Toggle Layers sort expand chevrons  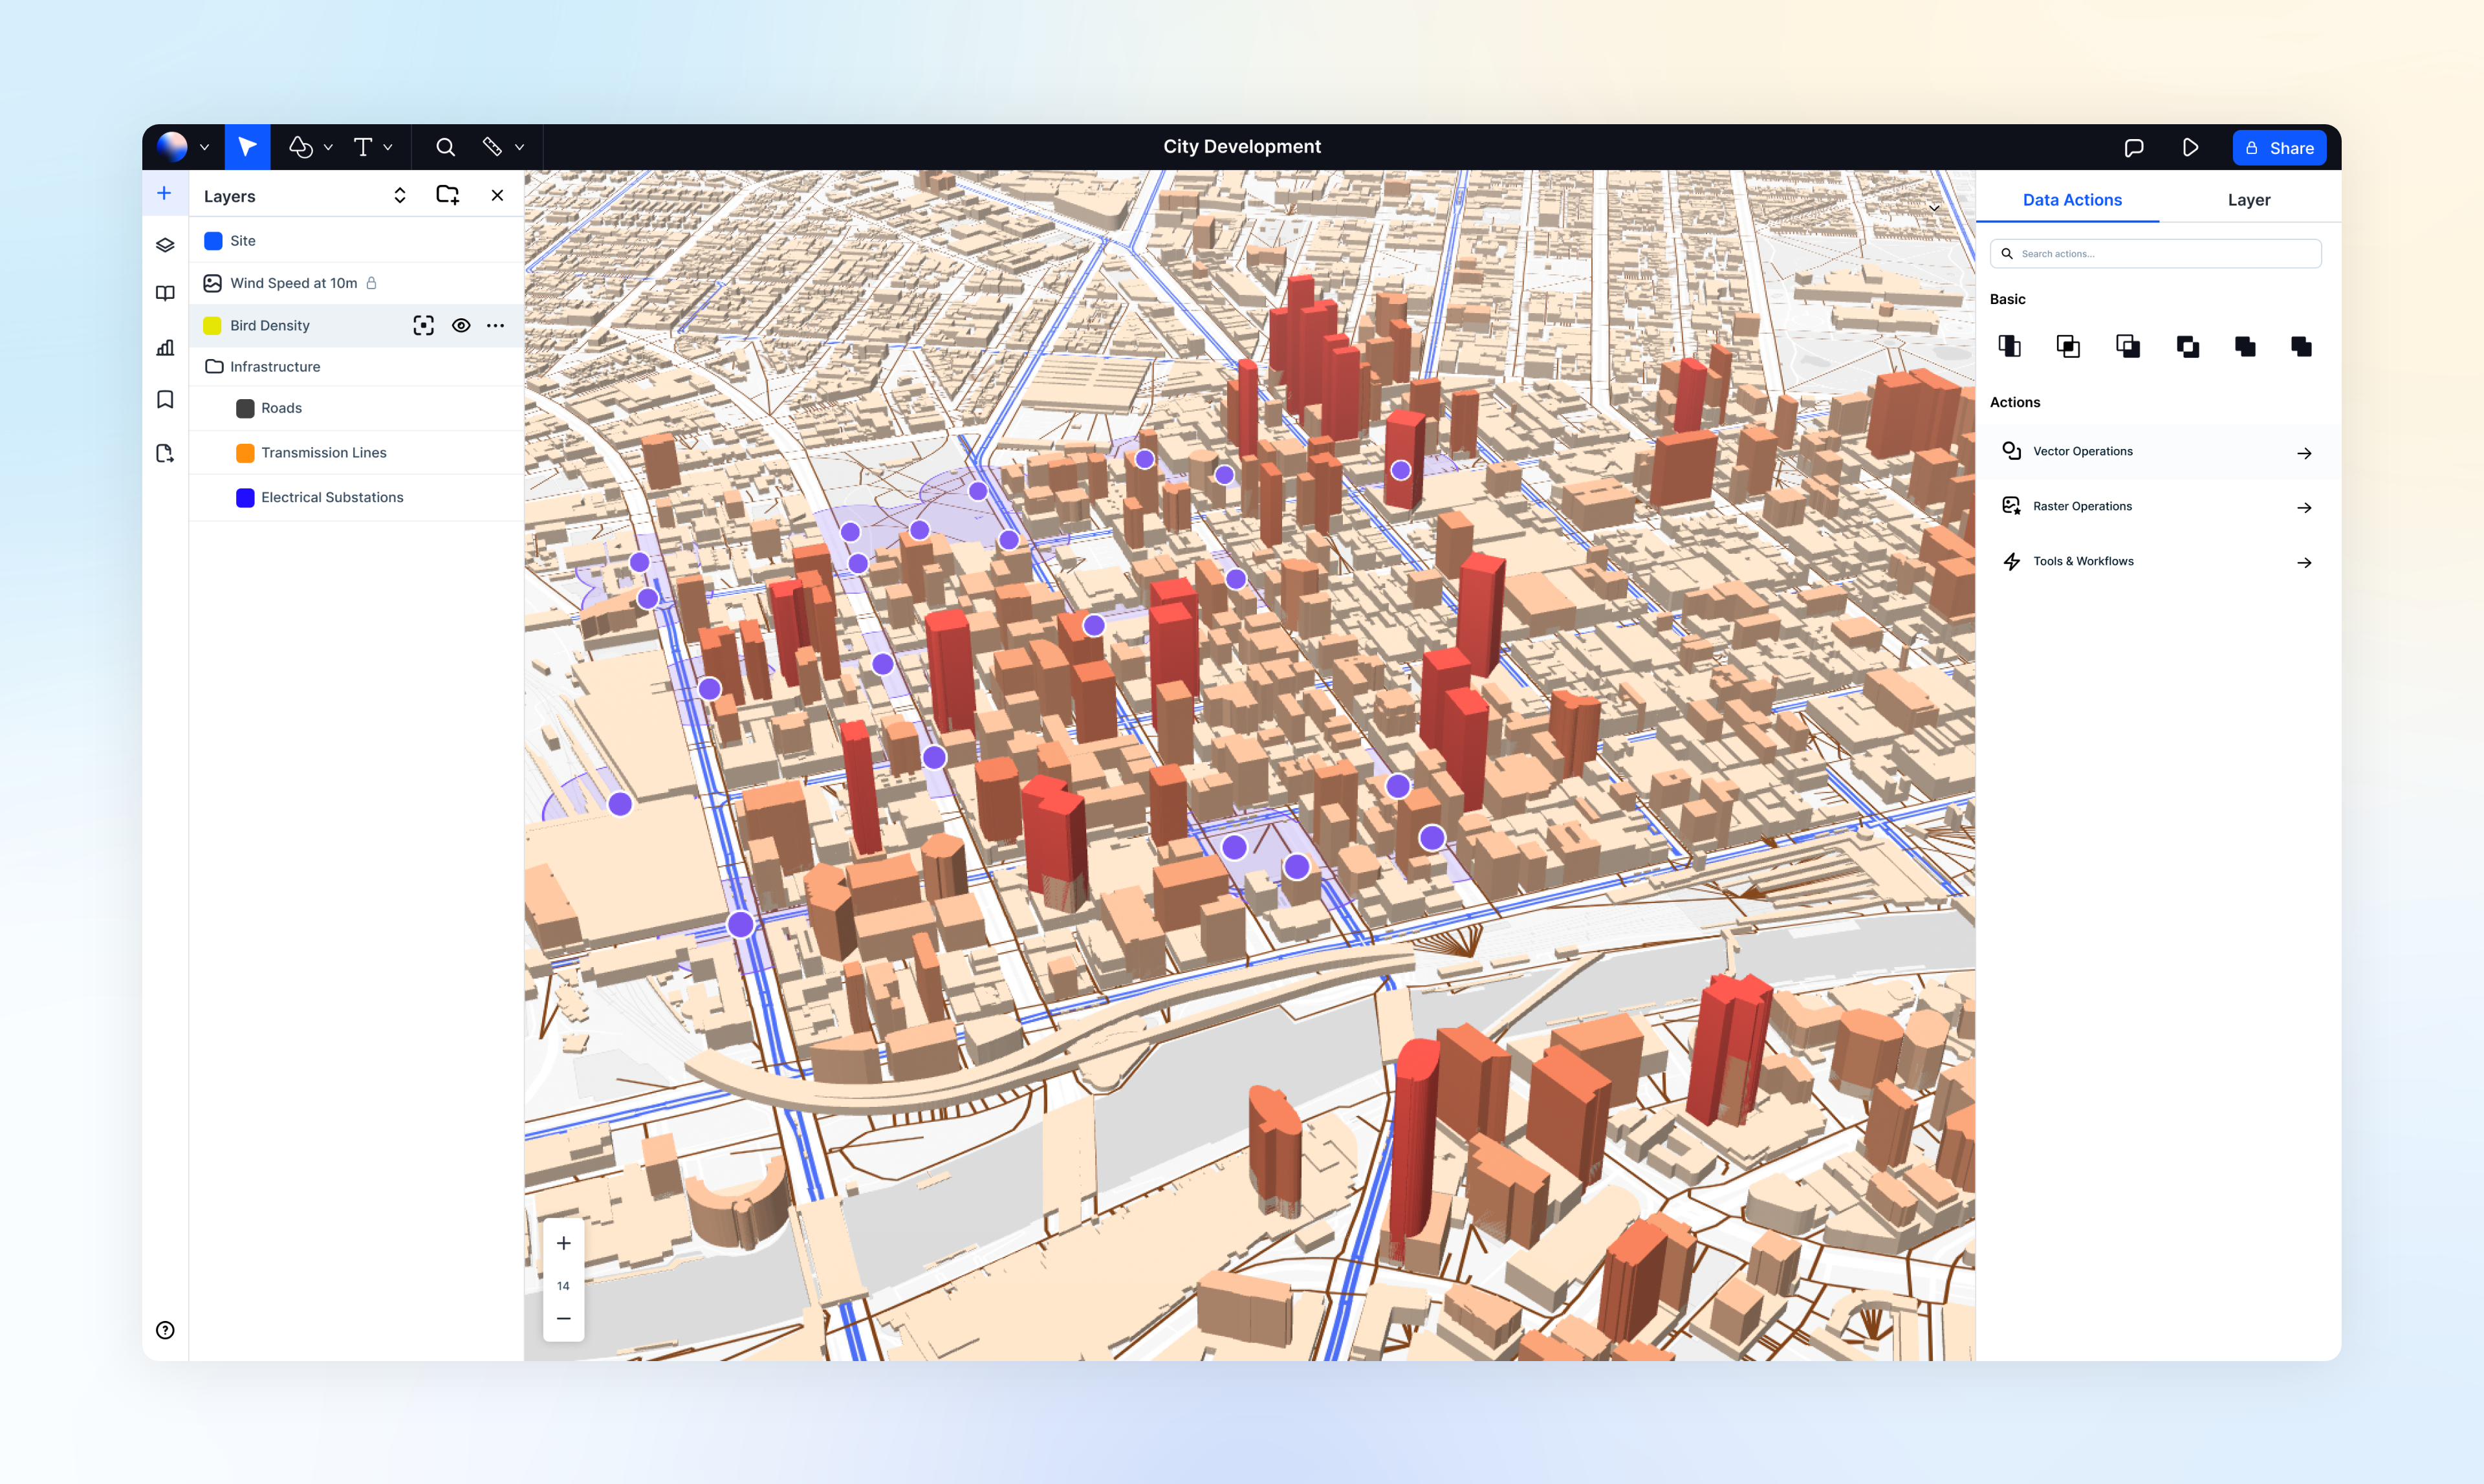(400, 195)
